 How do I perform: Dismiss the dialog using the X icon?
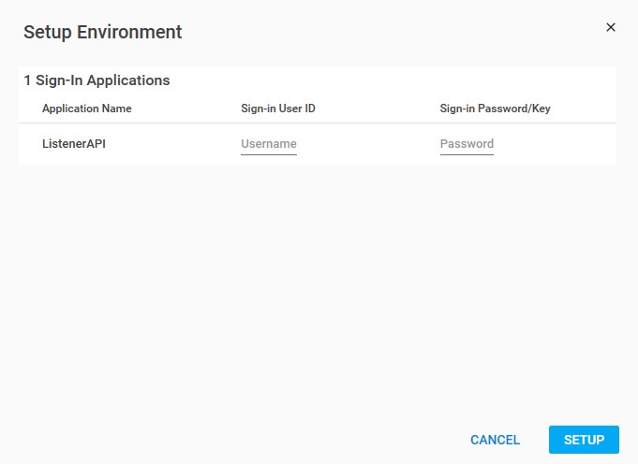(x=611, y=27)
